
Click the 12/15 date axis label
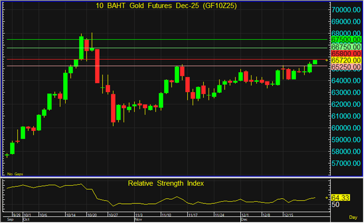click(289, 215)
